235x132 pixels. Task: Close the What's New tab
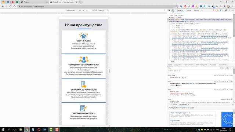point(188,104)
